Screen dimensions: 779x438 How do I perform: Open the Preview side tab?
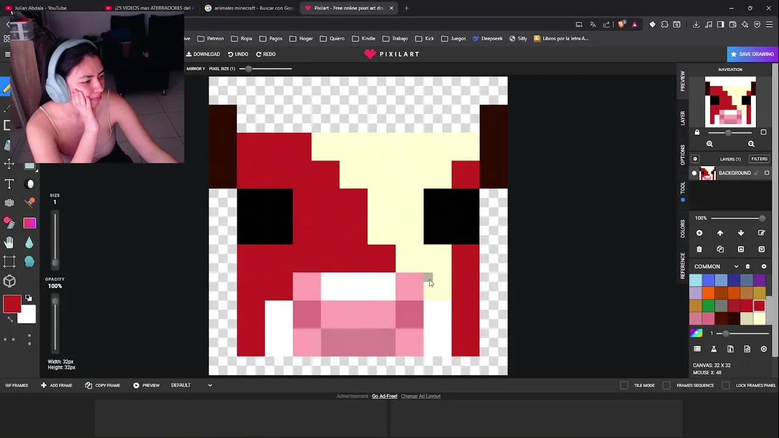(x=682, y=81)
